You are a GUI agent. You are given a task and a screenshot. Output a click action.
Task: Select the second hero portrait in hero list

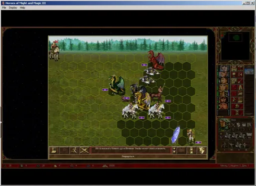223,74
